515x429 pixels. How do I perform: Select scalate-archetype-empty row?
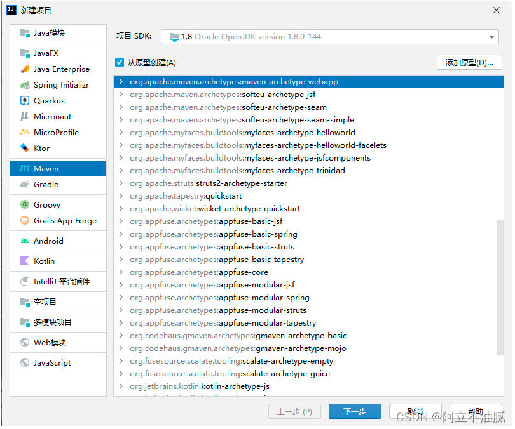pyautogui.click(x=308, y=361)
